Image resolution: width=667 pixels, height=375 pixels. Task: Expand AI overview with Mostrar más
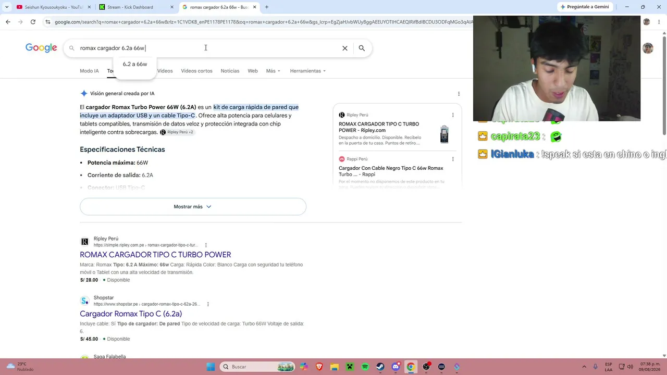(x=193, y=207)
